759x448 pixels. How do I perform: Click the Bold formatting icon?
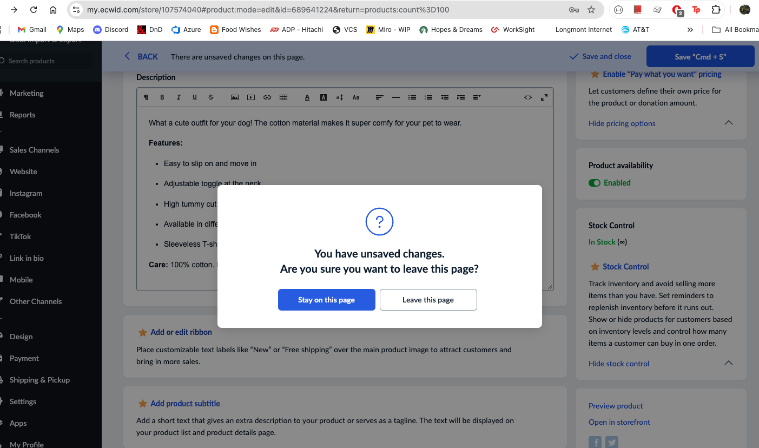click(x=162, y=97)
